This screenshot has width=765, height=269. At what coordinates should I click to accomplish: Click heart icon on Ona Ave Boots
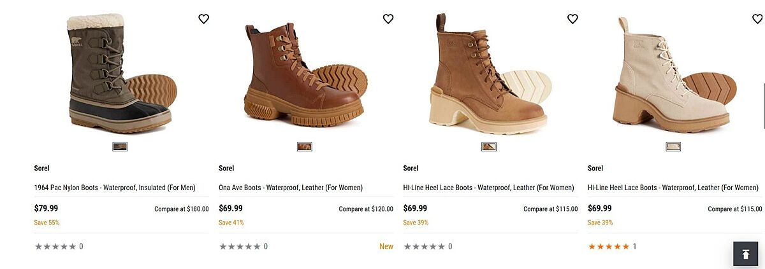click(388, 19)
